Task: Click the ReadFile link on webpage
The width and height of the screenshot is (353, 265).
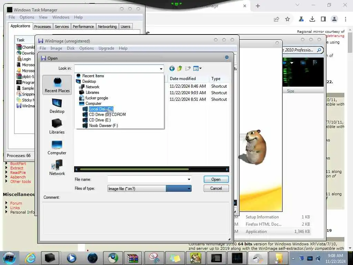Action: click(x=18, y=173)
